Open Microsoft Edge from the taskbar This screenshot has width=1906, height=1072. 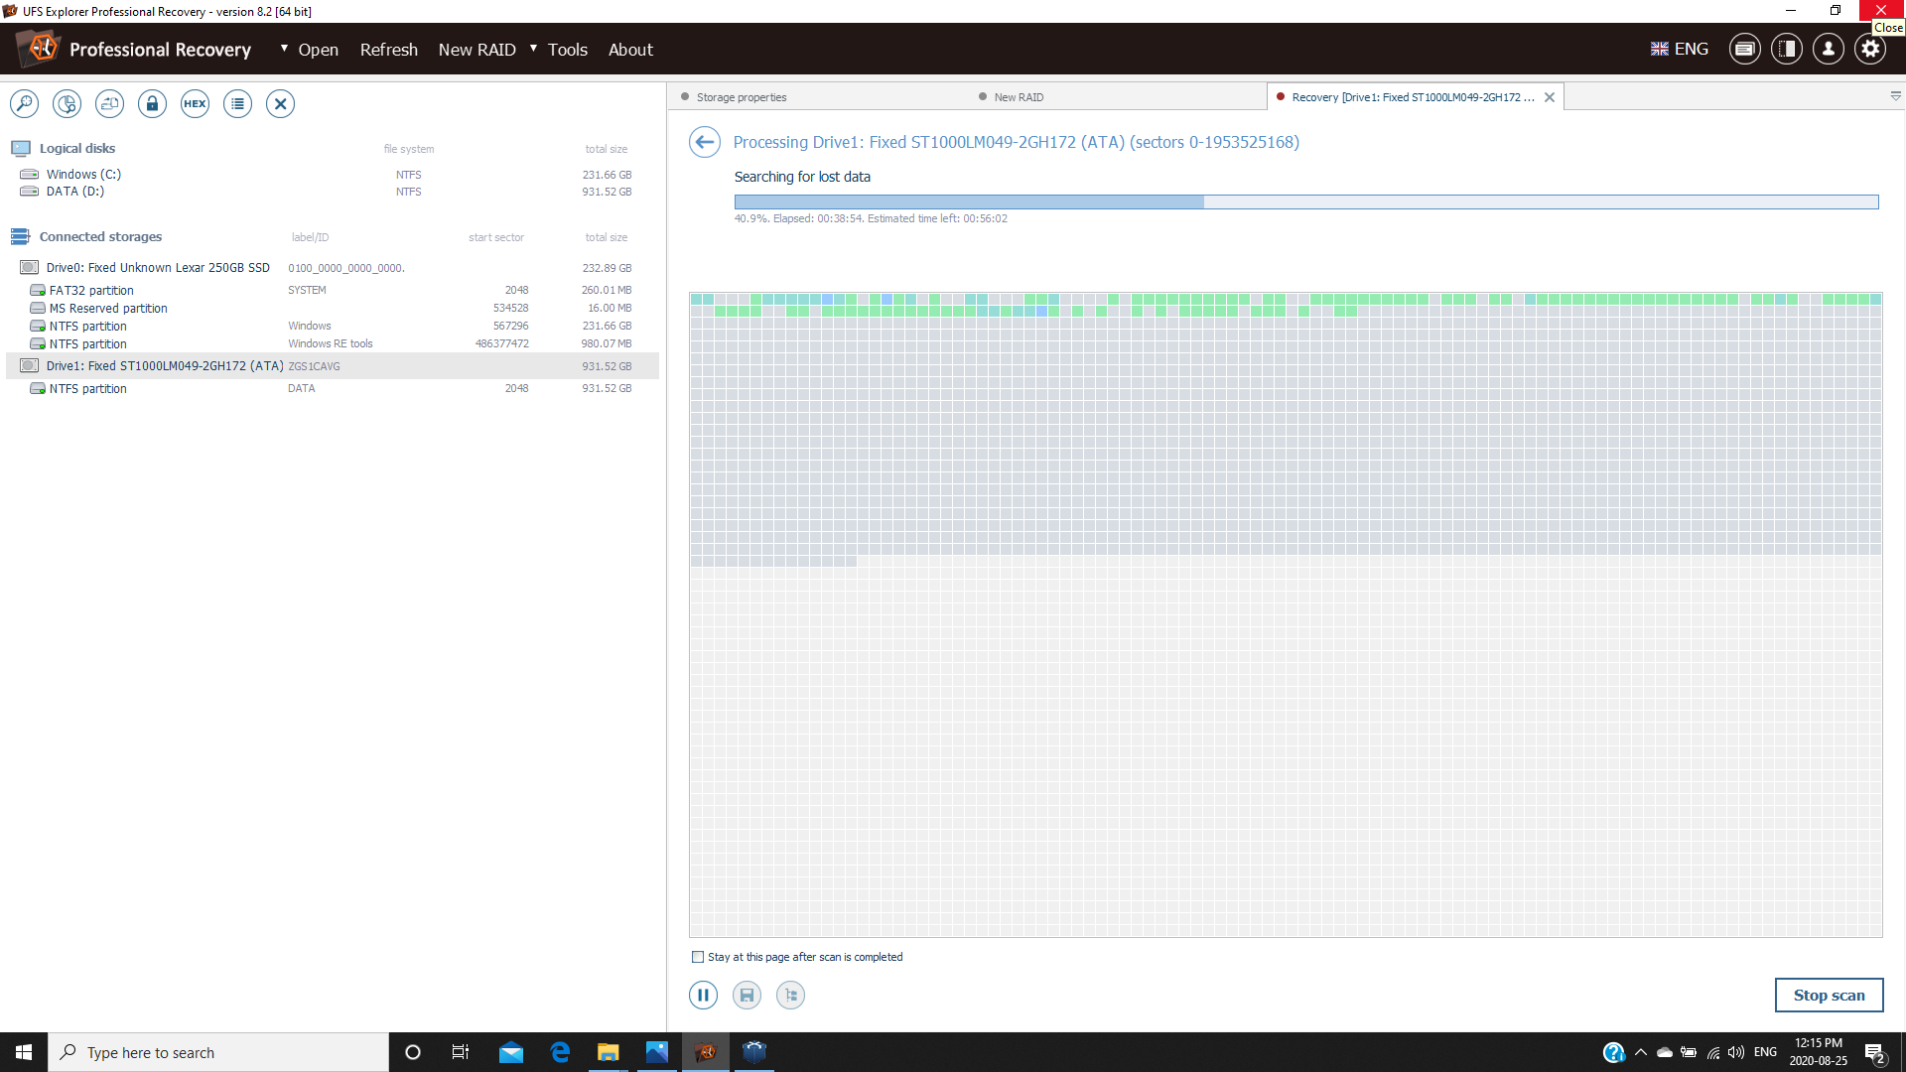(560, 1052)
